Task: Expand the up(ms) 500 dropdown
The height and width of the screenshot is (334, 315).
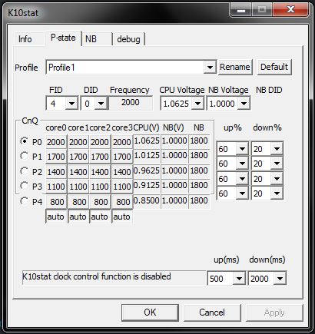Action: 239,278
